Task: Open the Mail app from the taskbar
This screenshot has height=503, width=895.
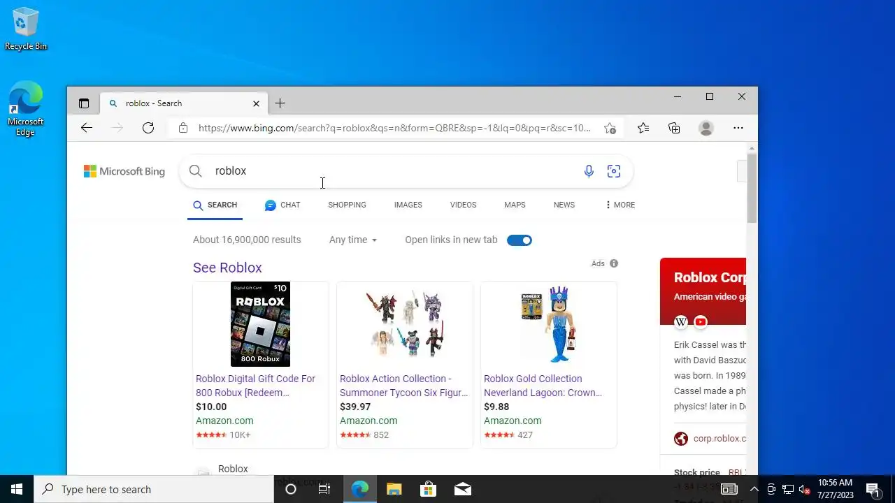Action: coord(462,489)
